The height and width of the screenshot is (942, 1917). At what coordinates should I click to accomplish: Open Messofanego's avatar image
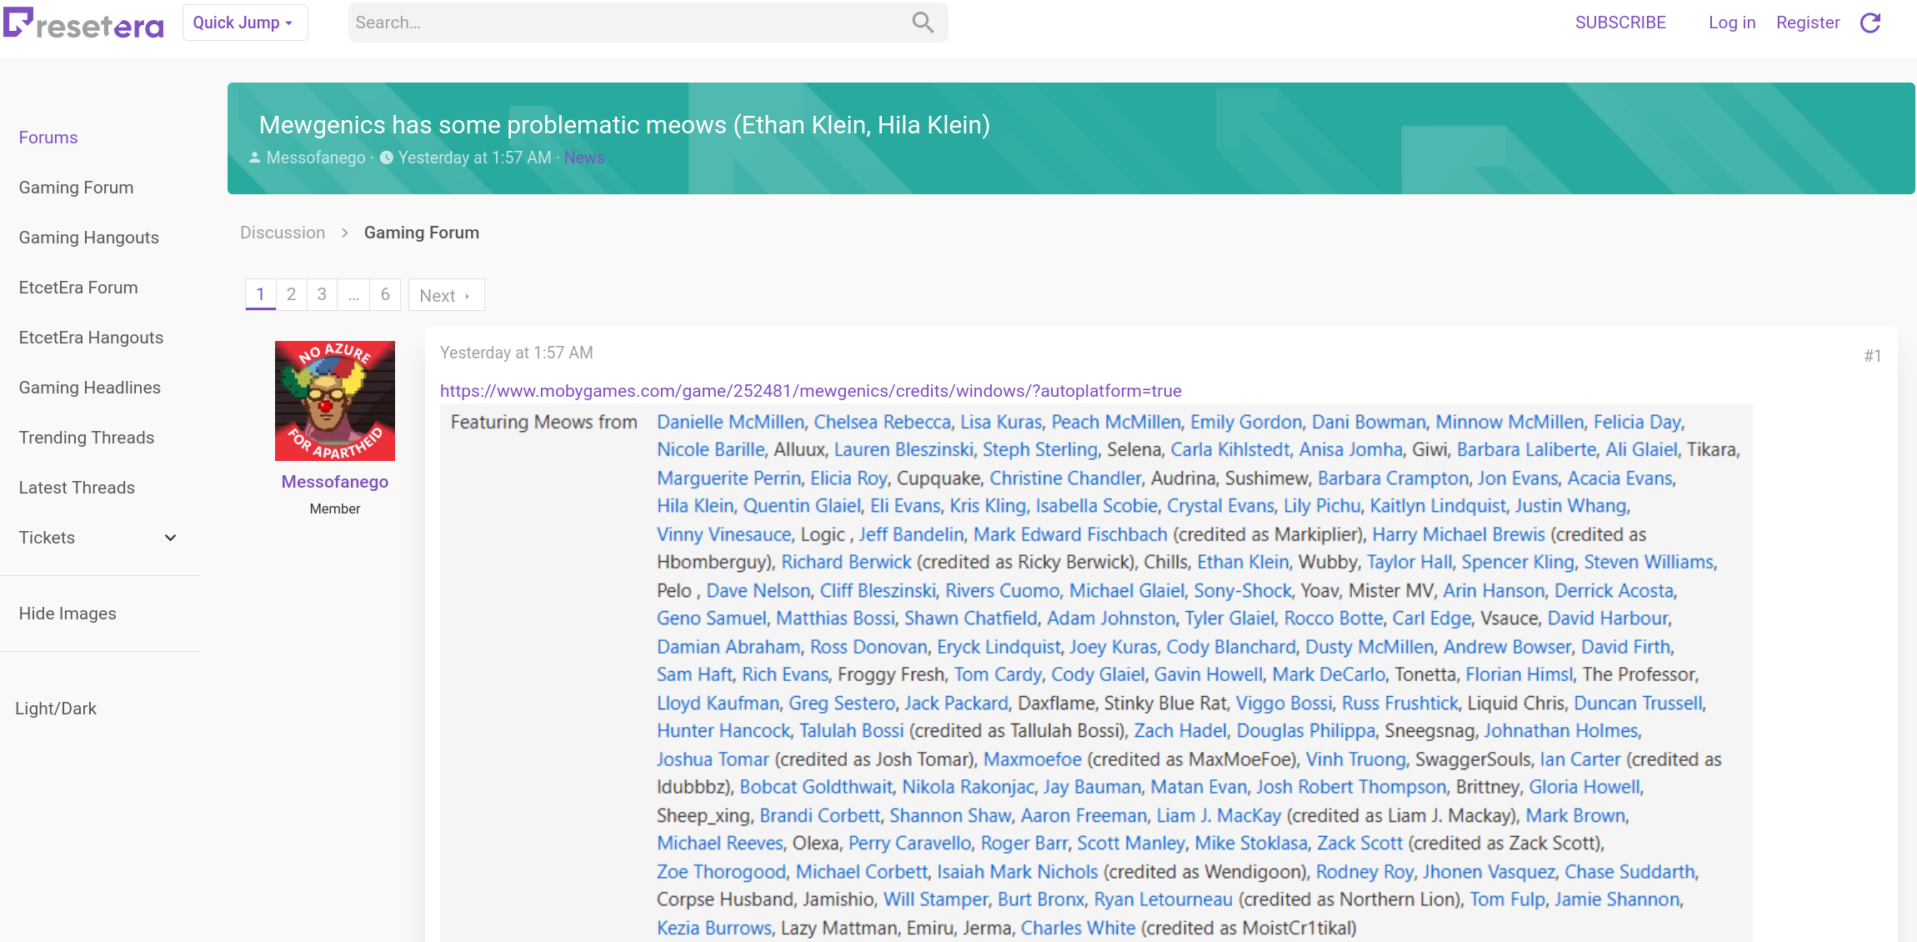[335, 401]
